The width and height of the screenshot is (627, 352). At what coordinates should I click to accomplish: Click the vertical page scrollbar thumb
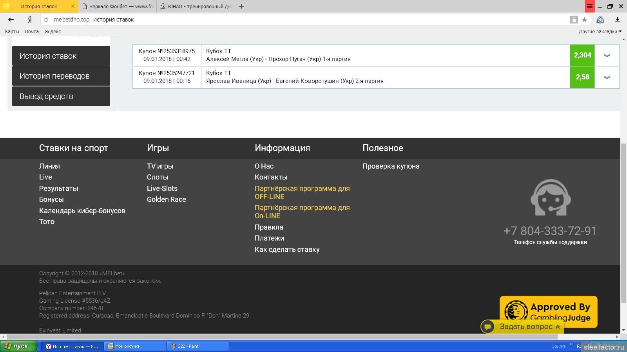pyautogui.click(x=623, y=223)
